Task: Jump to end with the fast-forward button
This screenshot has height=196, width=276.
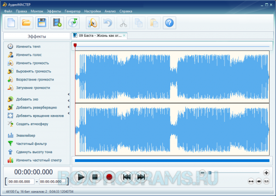Action: coord(141,177)
